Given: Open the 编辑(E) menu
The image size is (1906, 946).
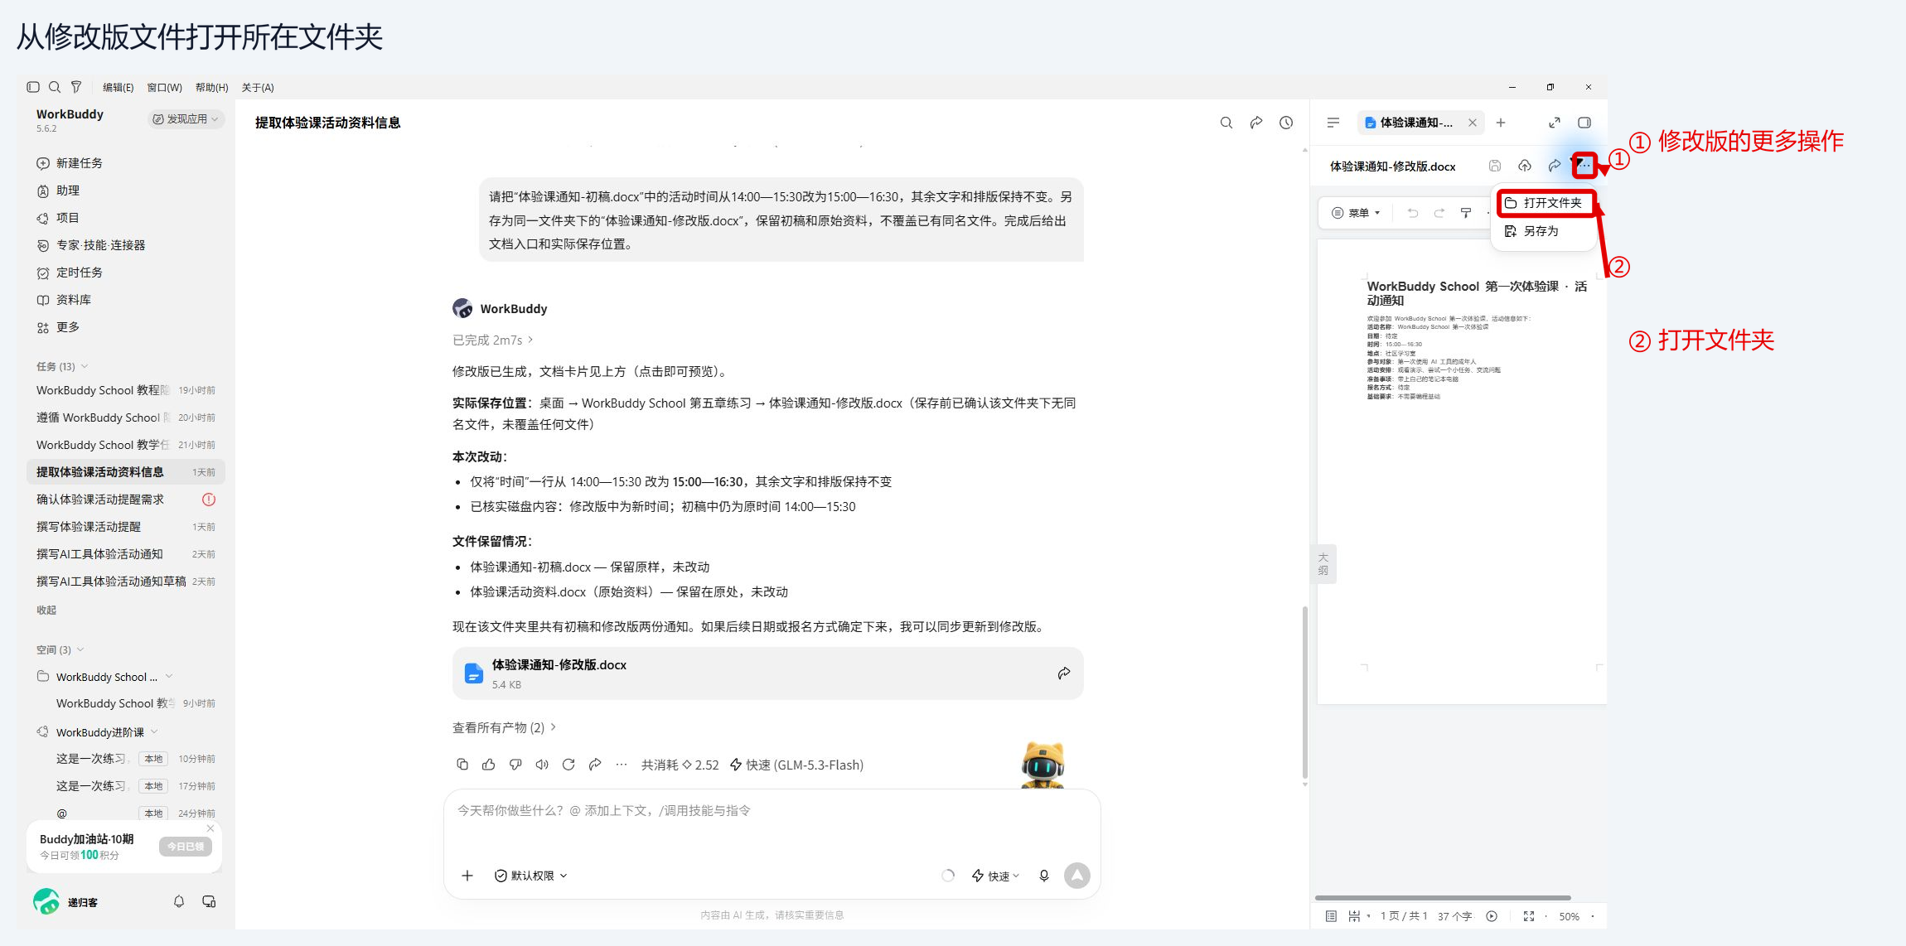Looking at the screenshot, I should 119,88.
